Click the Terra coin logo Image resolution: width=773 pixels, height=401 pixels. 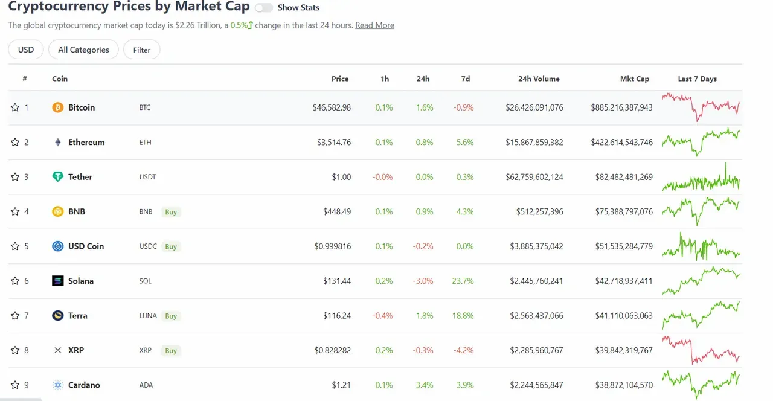[x=58, y=316]
